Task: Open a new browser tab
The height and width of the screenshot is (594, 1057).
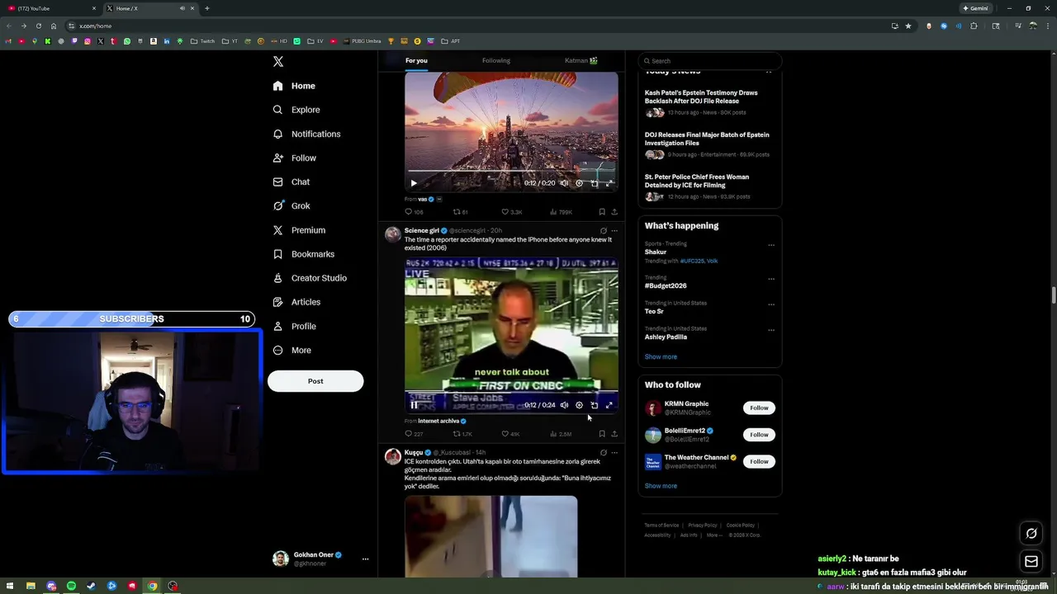Action: tap(206, 8)
